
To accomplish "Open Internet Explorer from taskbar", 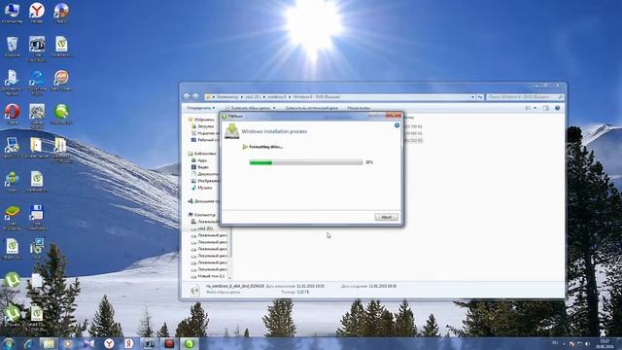I will pos(28,344).
